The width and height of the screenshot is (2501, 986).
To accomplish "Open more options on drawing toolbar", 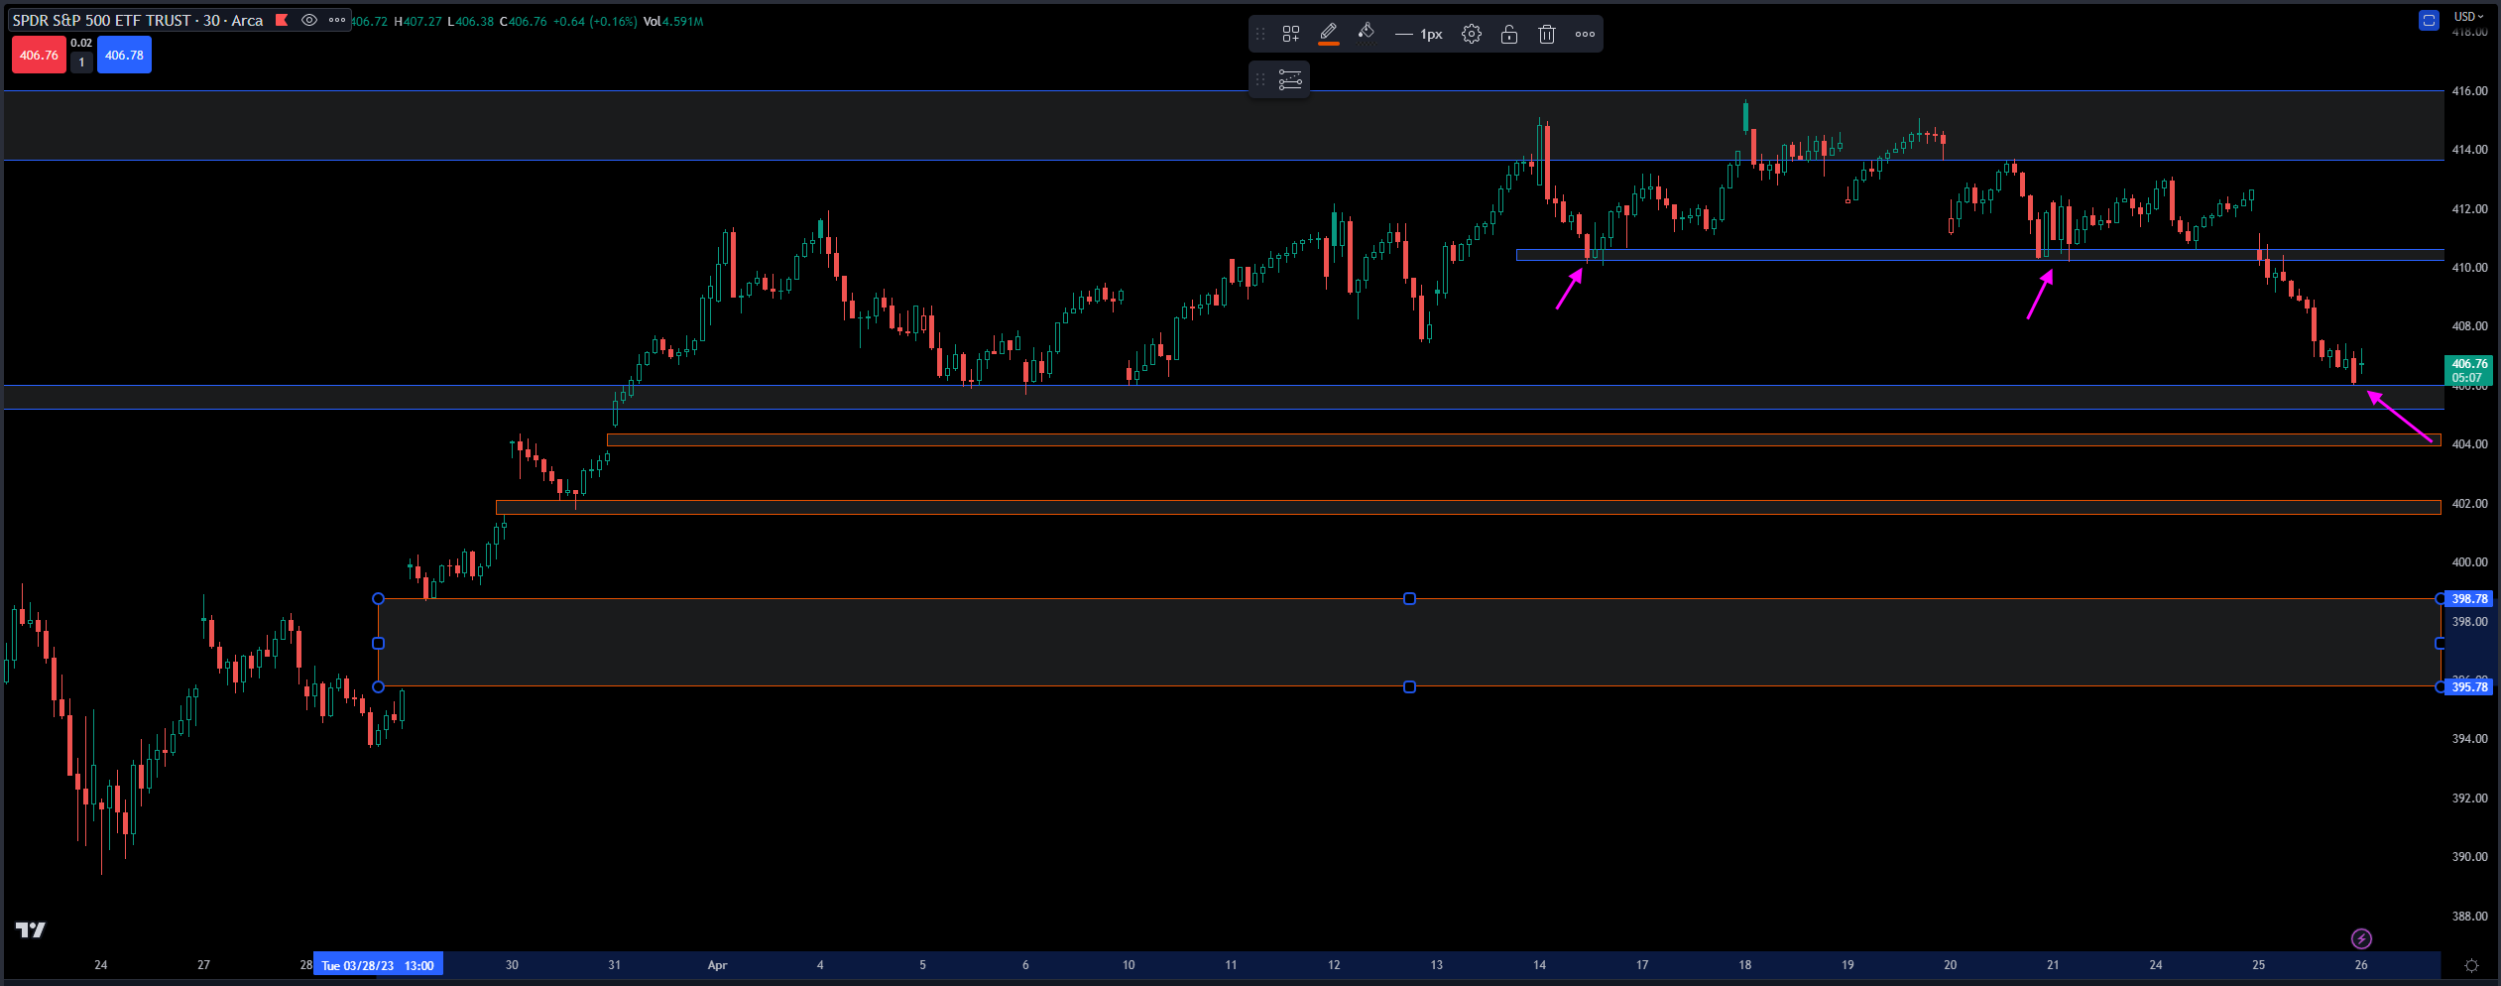I will click(1585, 35).
